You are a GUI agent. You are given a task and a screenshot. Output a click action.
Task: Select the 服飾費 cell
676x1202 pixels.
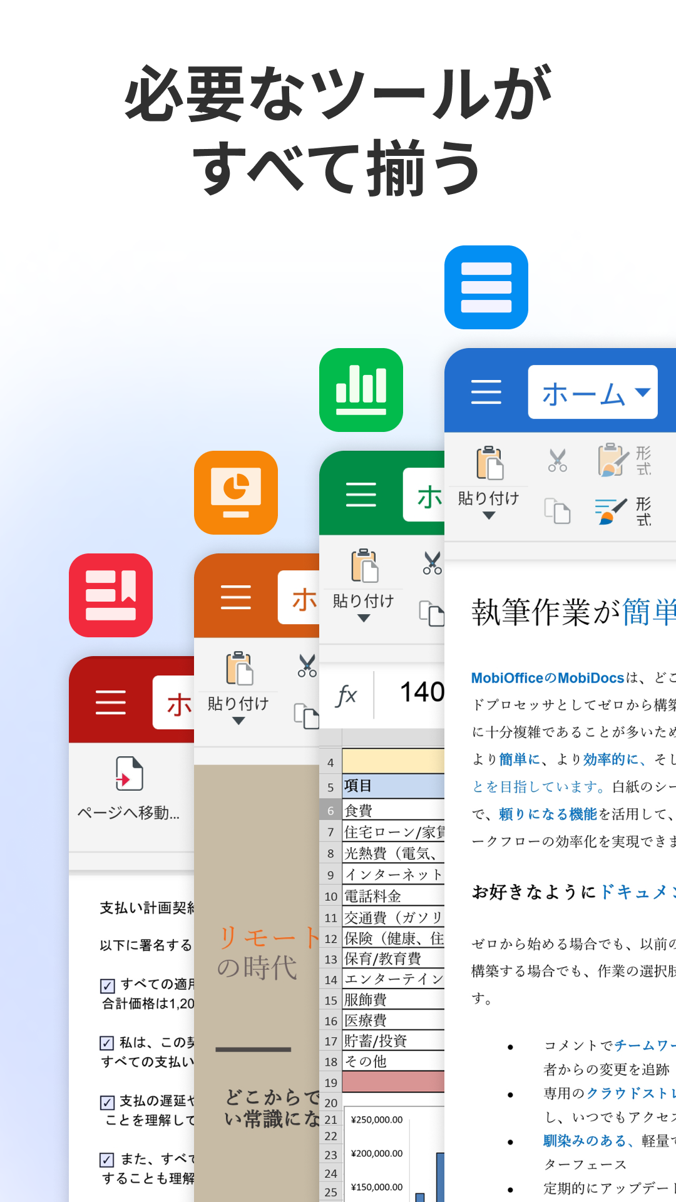[x=393, y=1000]
